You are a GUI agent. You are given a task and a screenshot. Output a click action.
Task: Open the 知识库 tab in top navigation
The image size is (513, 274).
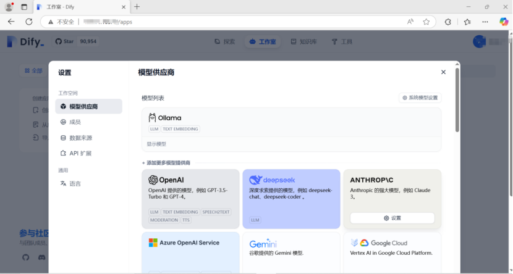(x=304, y=42)
